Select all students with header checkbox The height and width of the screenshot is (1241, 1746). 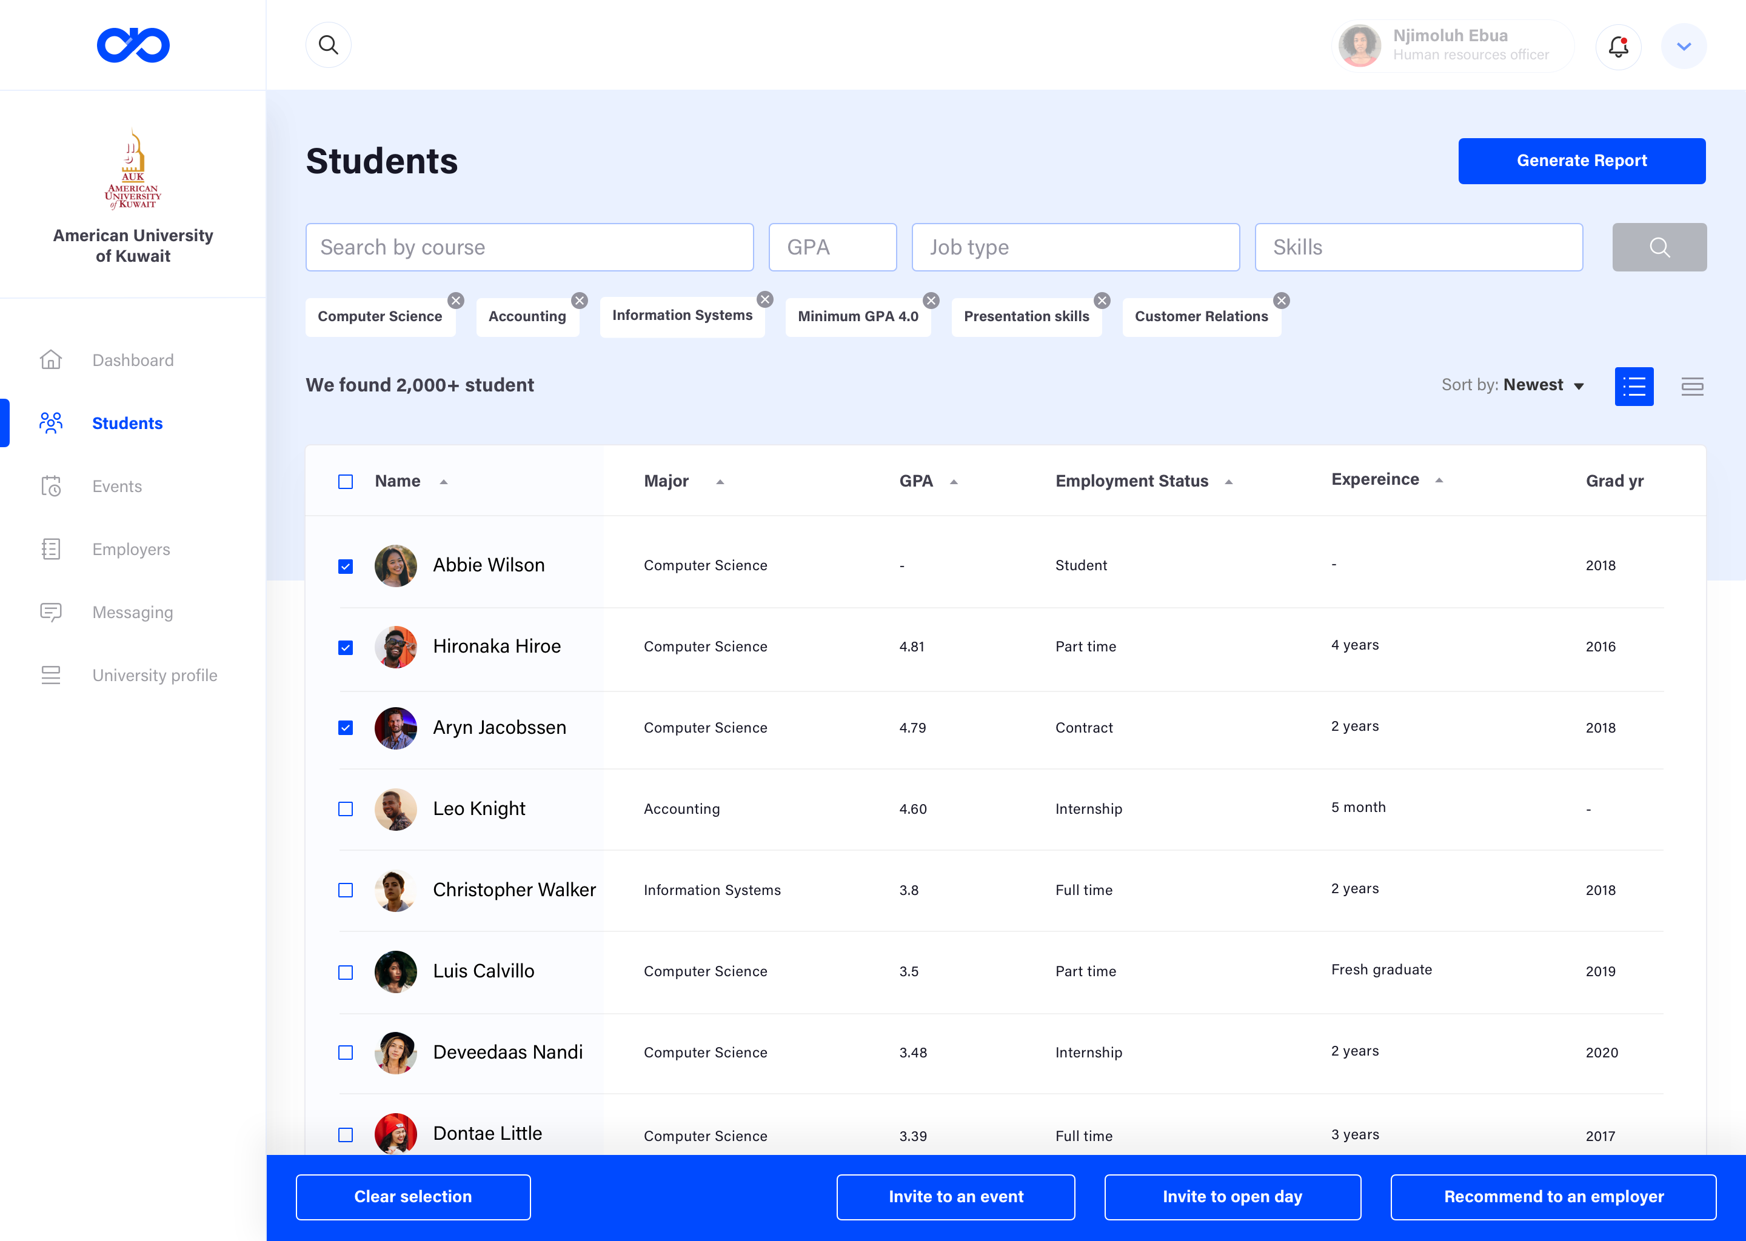(x=346, y=481)
